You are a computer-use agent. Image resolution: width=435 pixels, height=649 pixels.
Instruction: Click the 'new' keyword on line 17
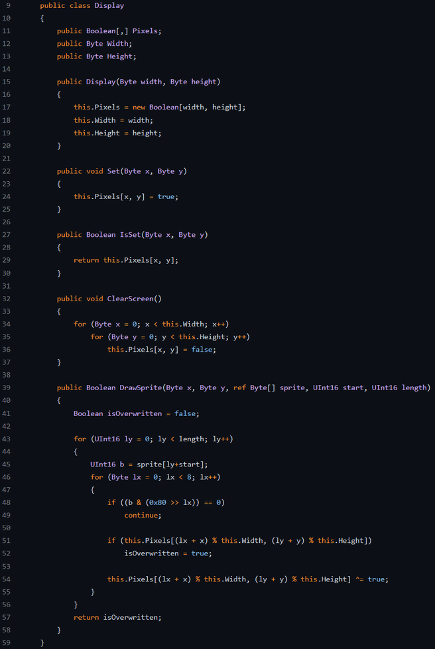click(139, 108)
